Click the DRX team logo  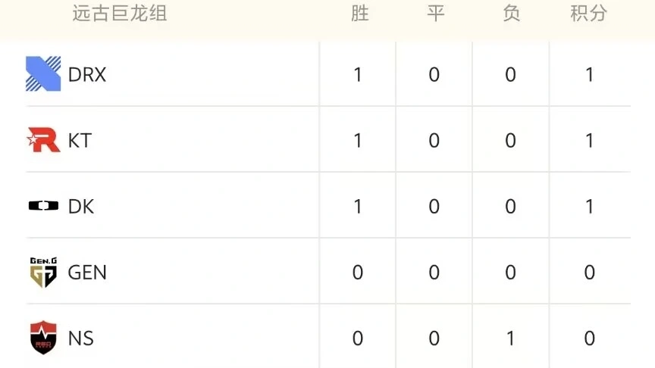tap(43, 74)
